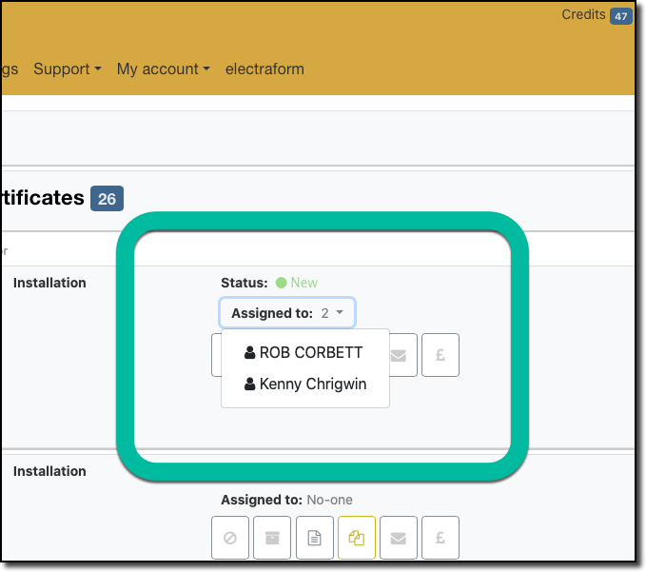This screenshot has height=572, width=646.
Task: Click the second Installation row label
Action: pos(49,471)
